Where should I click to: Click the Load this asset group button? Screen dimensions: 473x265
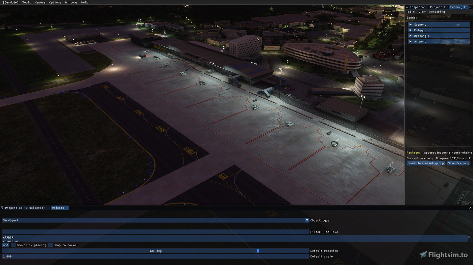tap(425, 163)
